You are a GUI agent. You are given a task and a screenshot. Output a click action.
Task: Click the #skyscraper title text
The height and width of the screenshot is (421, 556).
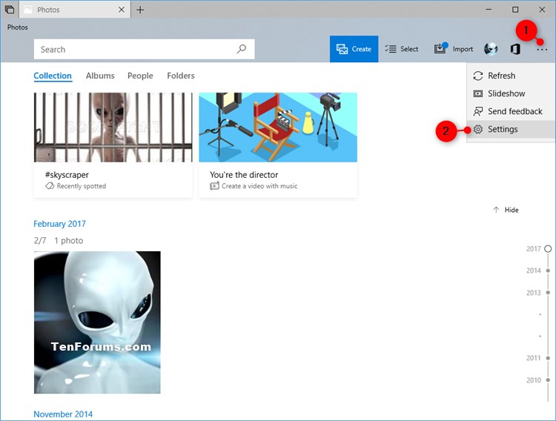click(x=67, y=175)
